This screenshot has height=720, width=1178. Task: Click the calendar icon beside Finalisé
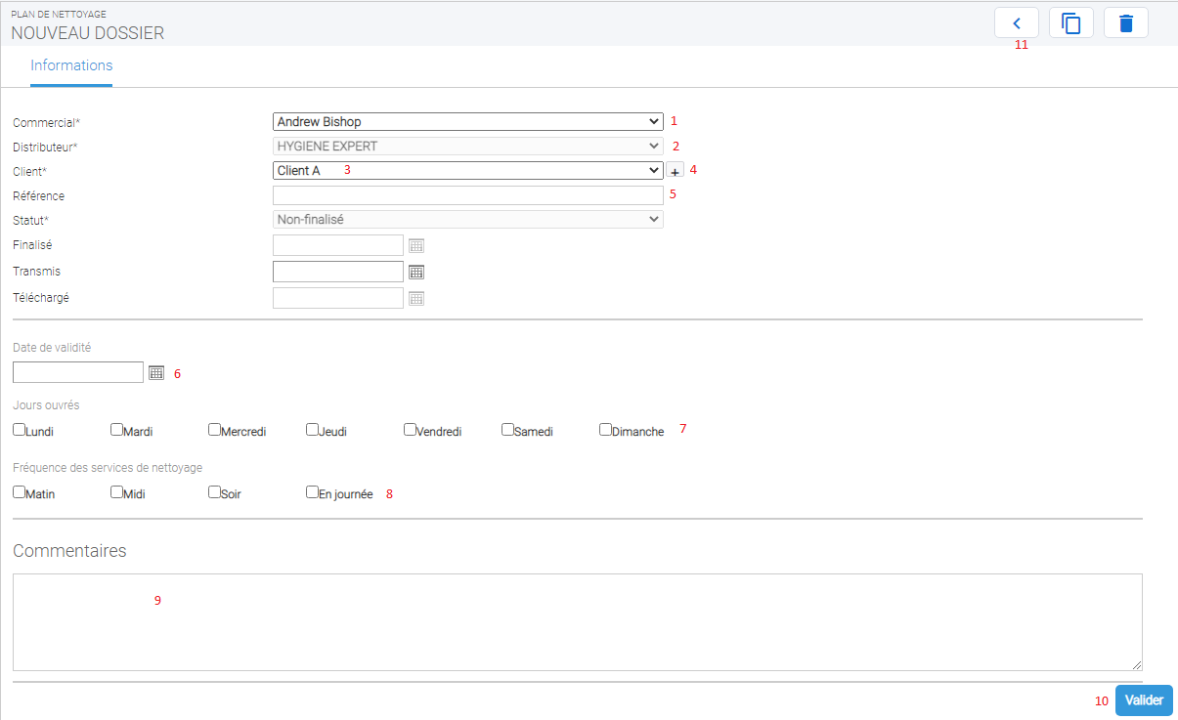pos(416,246)
